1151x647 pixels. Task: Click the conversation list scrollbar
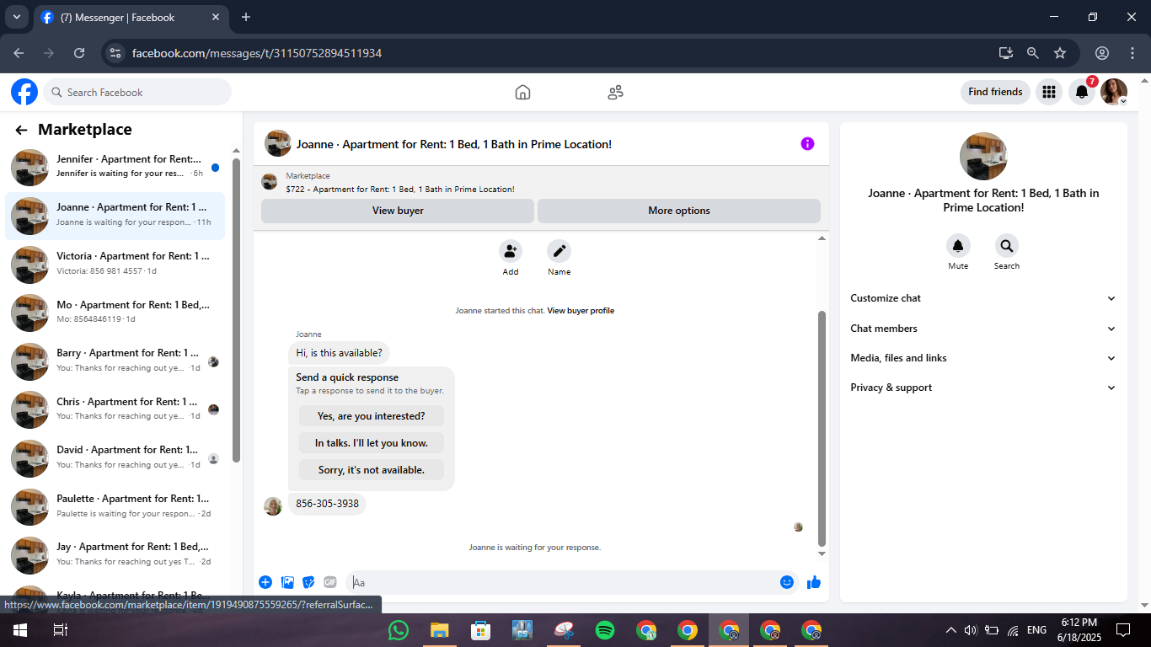point(236,310)
